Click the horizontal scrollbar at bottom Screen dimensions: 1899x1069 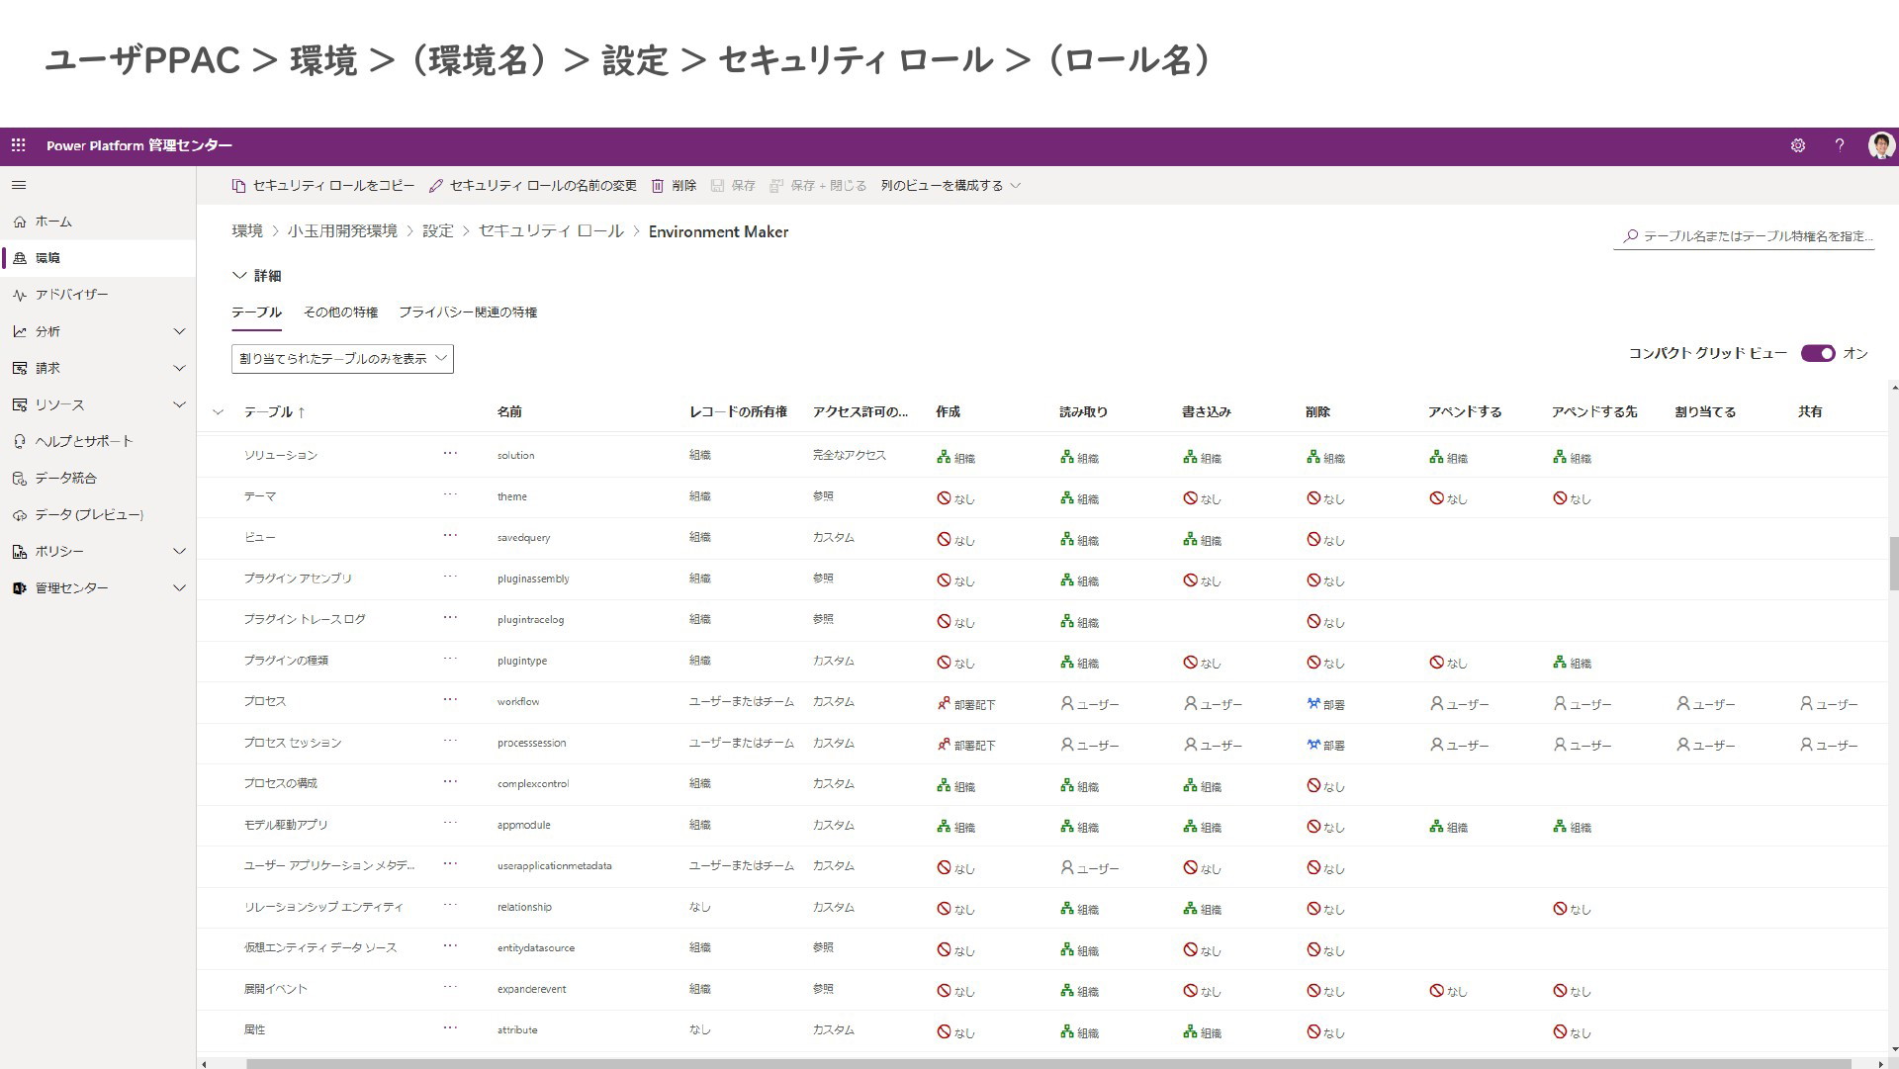pos(1048,1064)
